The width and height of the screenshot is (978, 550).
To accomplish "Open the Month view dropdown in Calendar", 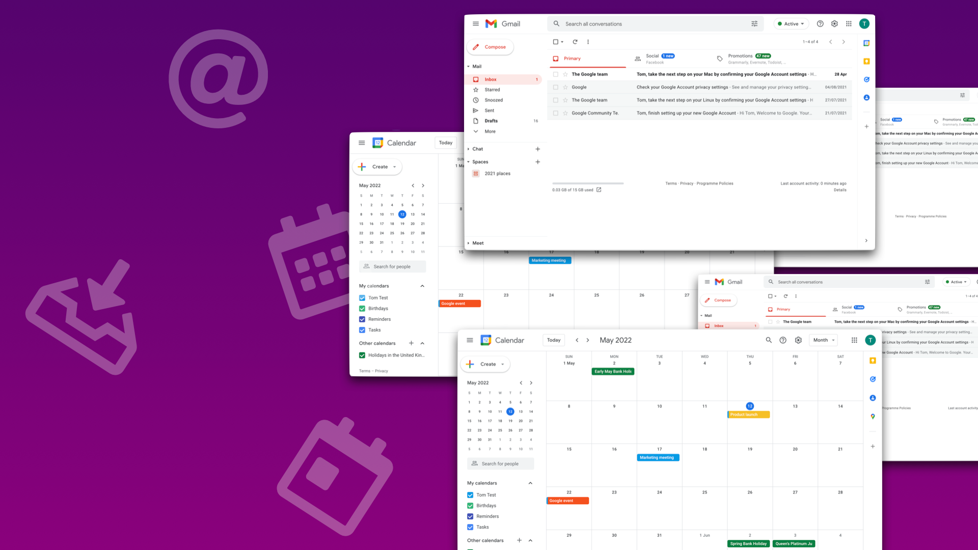I will coord(823,340).
